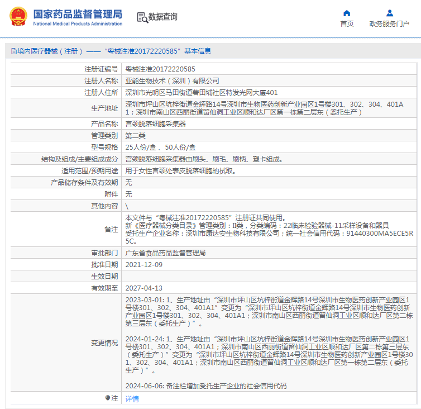
Task: Click the 结构及组成/主要组成成分 label
Action: tap(79, 159)
